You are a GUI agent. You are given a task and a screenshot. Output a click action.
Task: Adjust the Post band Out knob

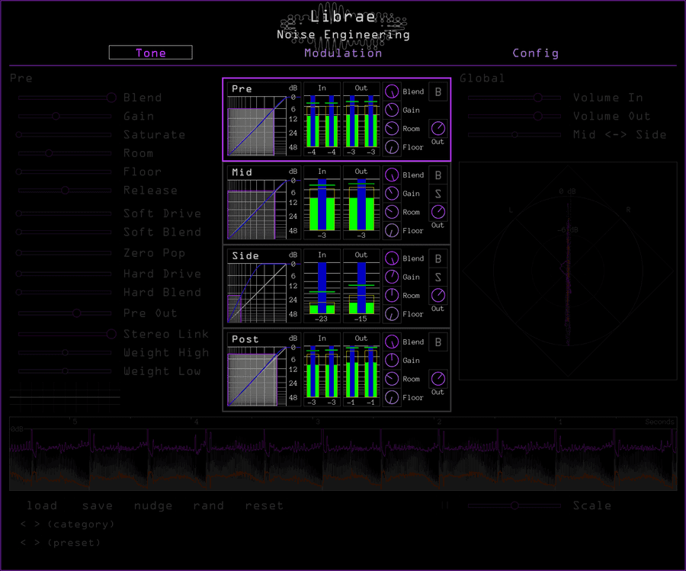[438, 378]
